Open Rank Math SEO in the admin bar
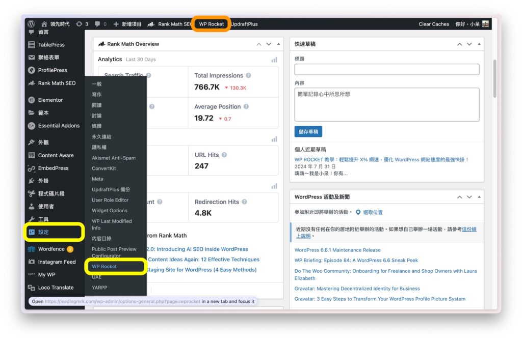 [x=169, y=24]
